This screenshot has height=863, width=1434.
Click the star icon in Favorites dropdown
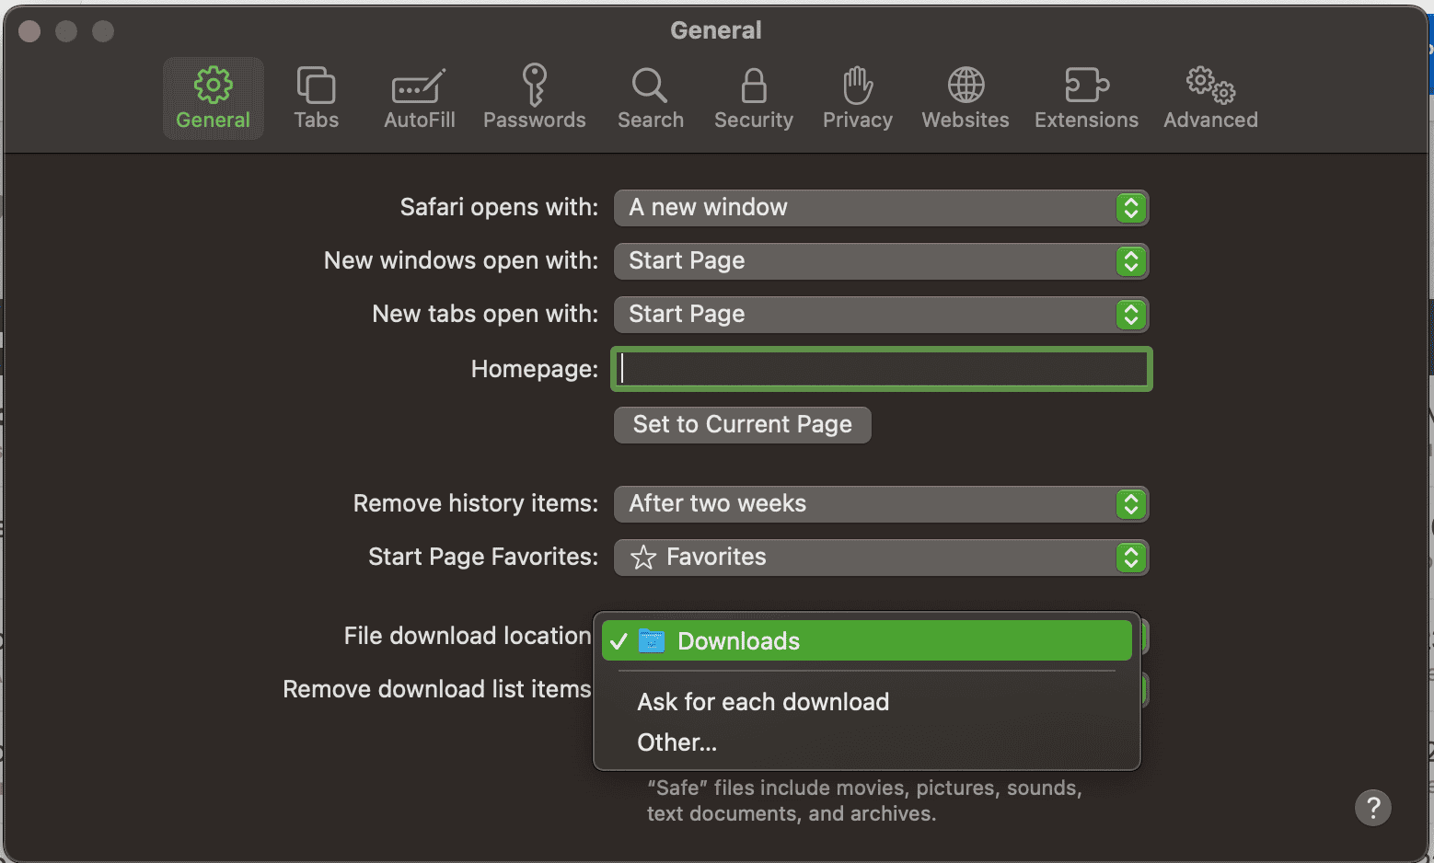point(643,558)
